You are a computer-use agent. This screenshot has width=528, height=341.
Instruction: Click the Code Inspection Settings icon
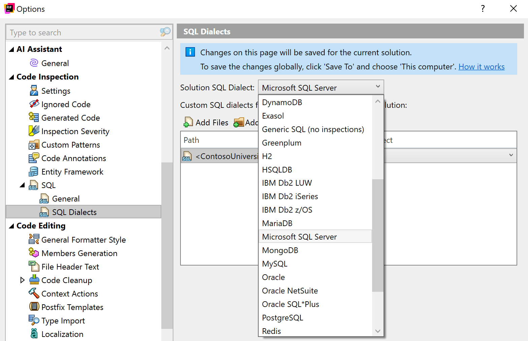(34, 91)
